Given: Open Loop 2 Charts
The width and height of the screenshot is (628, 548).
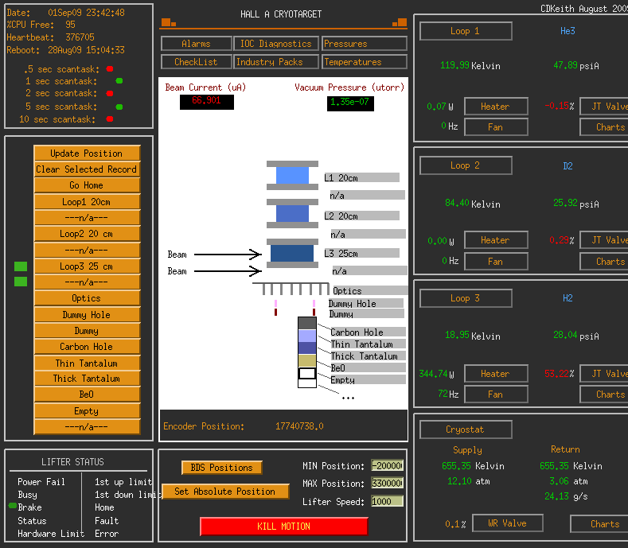Looking at the screenshot, I should 604,262.
